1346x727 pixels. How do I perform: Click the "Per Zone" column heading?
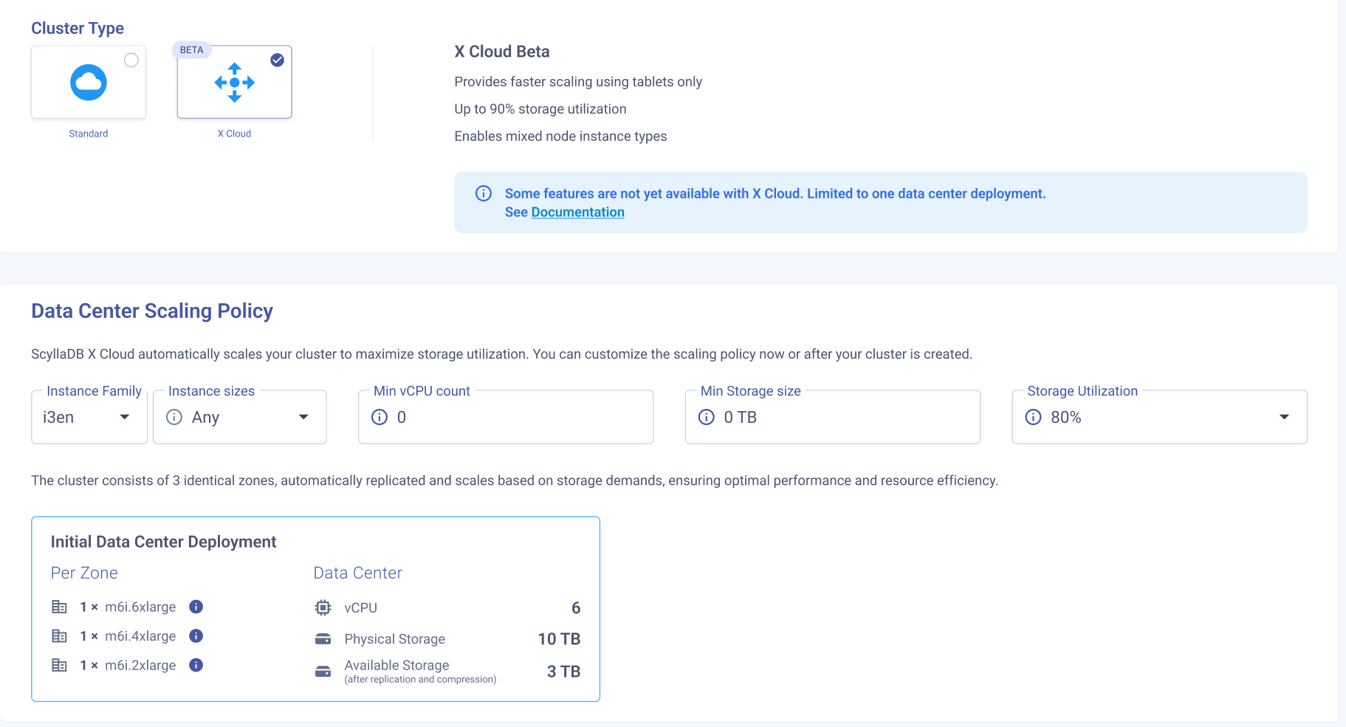point(84,573)
